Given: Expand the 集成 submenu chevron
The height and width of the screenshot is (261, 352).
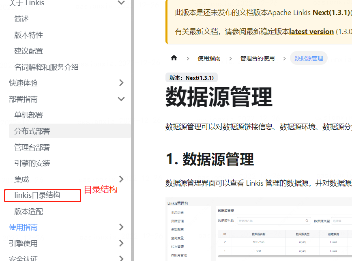Looking at the screenshot, I should (121, 179).
